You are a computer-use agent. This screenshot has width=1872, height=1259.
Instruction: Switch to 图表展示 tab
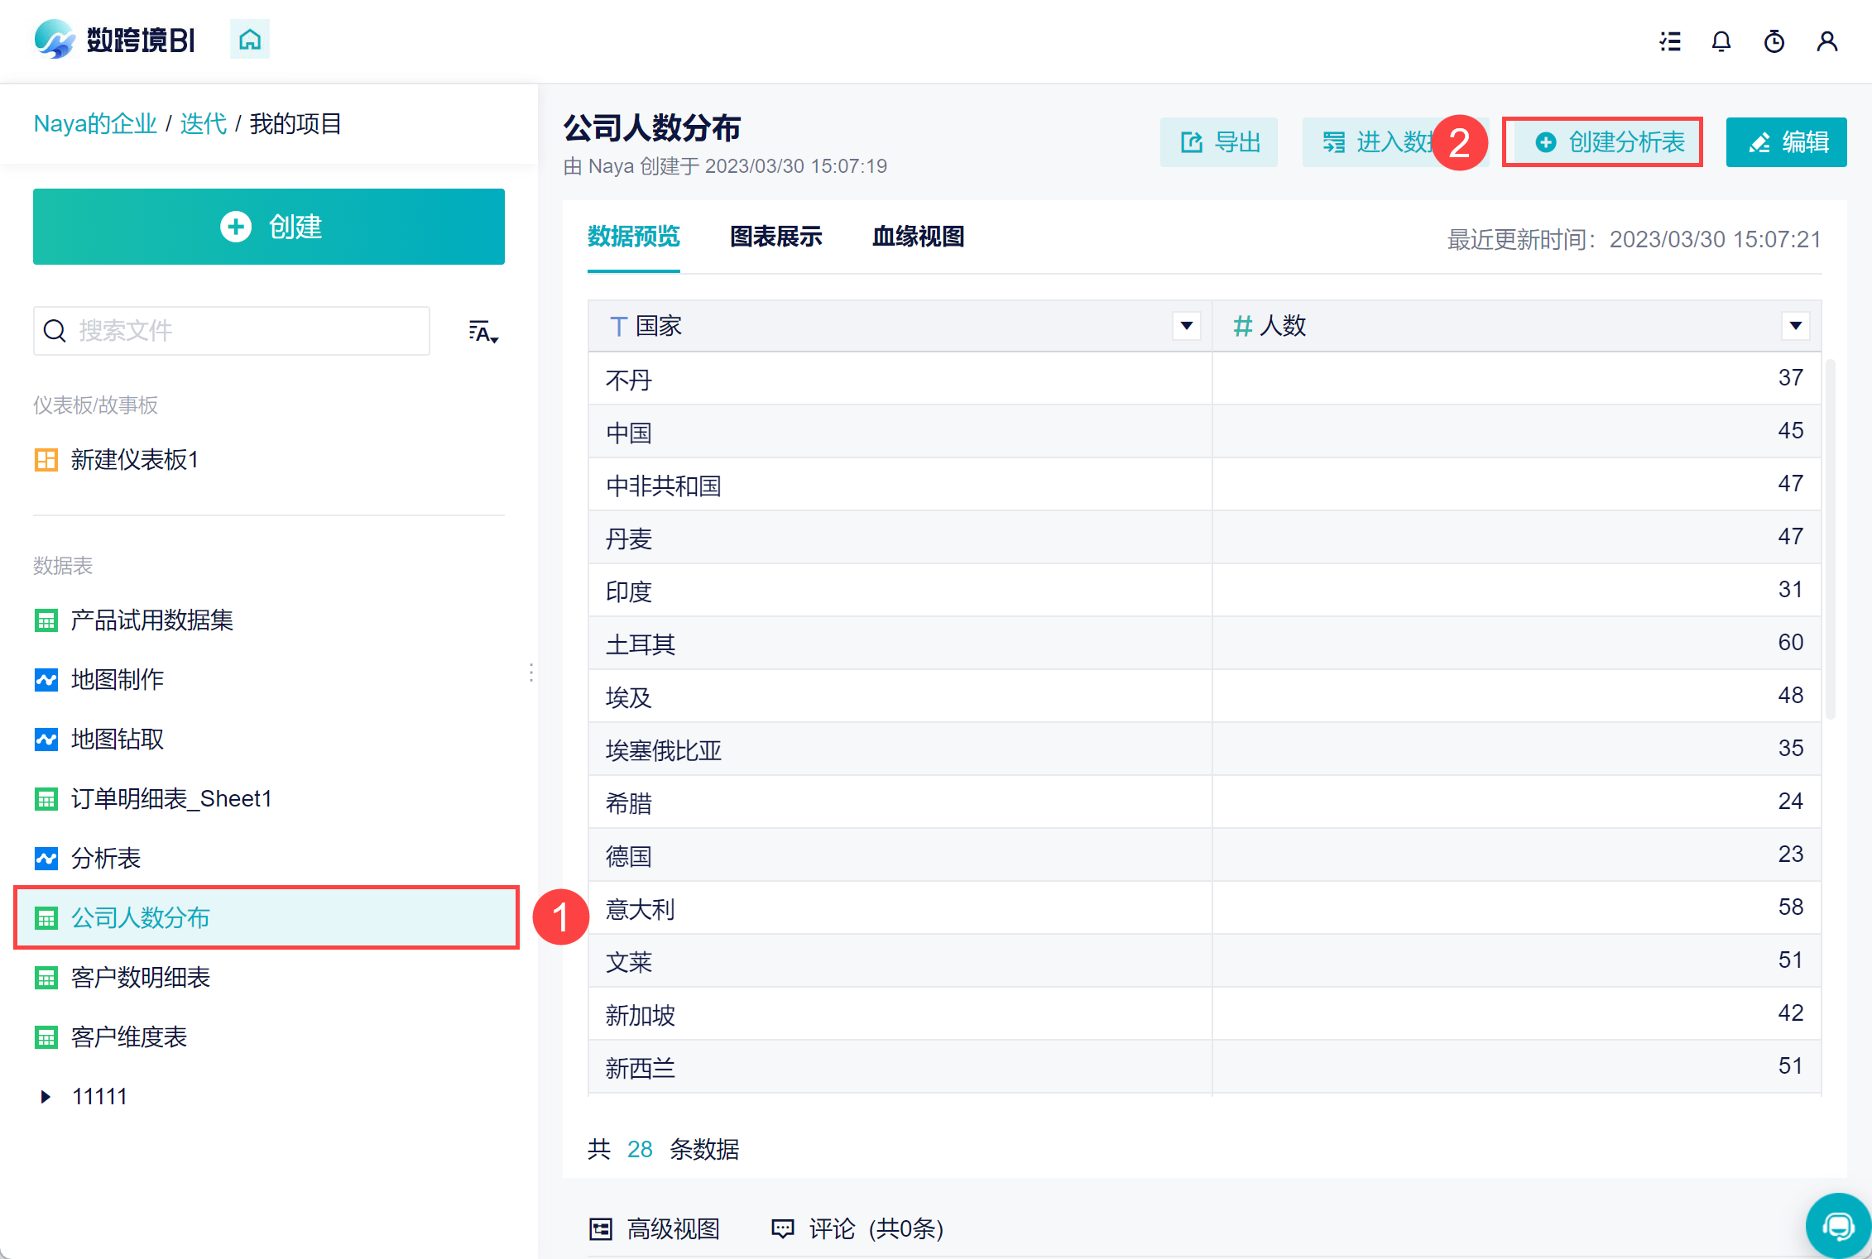(x=775, y=237)
